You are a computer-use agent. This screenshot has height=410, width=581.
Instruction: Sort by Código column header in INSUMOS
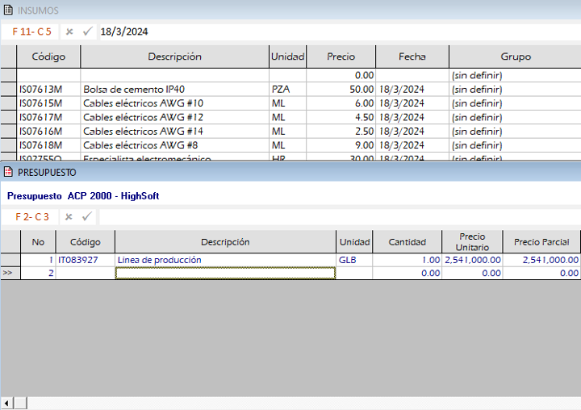[48, 57]
